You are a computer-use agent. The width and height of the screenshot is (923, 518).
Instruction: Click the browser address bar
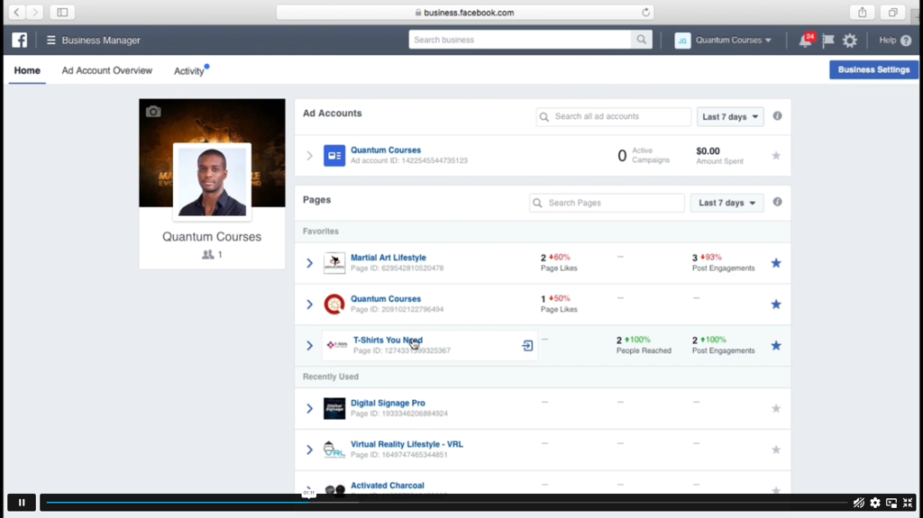pyautogui.click(x=465, y=13)
